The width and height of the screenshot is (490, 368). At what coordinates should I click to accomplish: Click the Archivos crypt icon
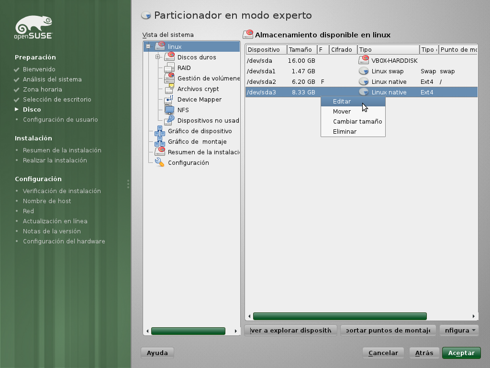click(169, 89)
